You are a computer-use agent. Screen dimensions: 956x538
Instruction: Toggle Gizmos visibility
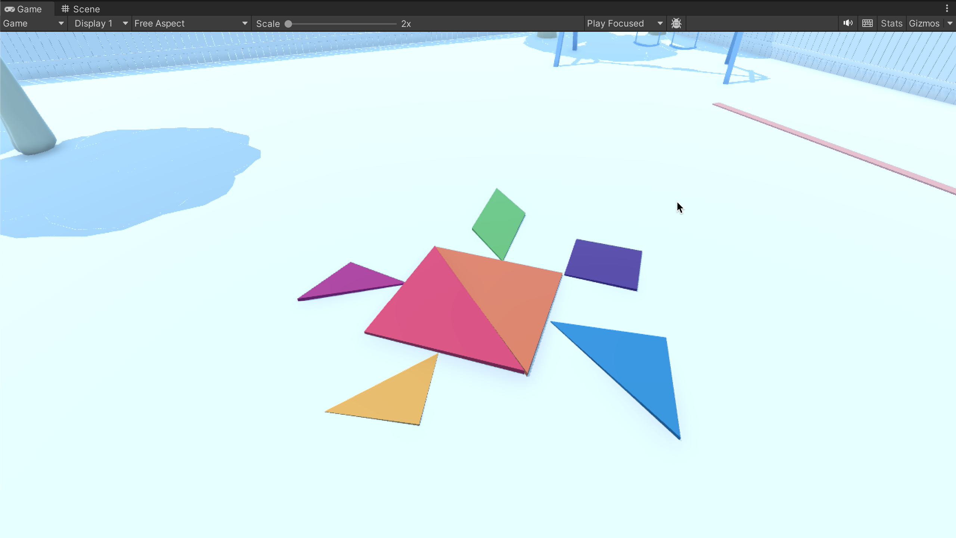(924, 23)
